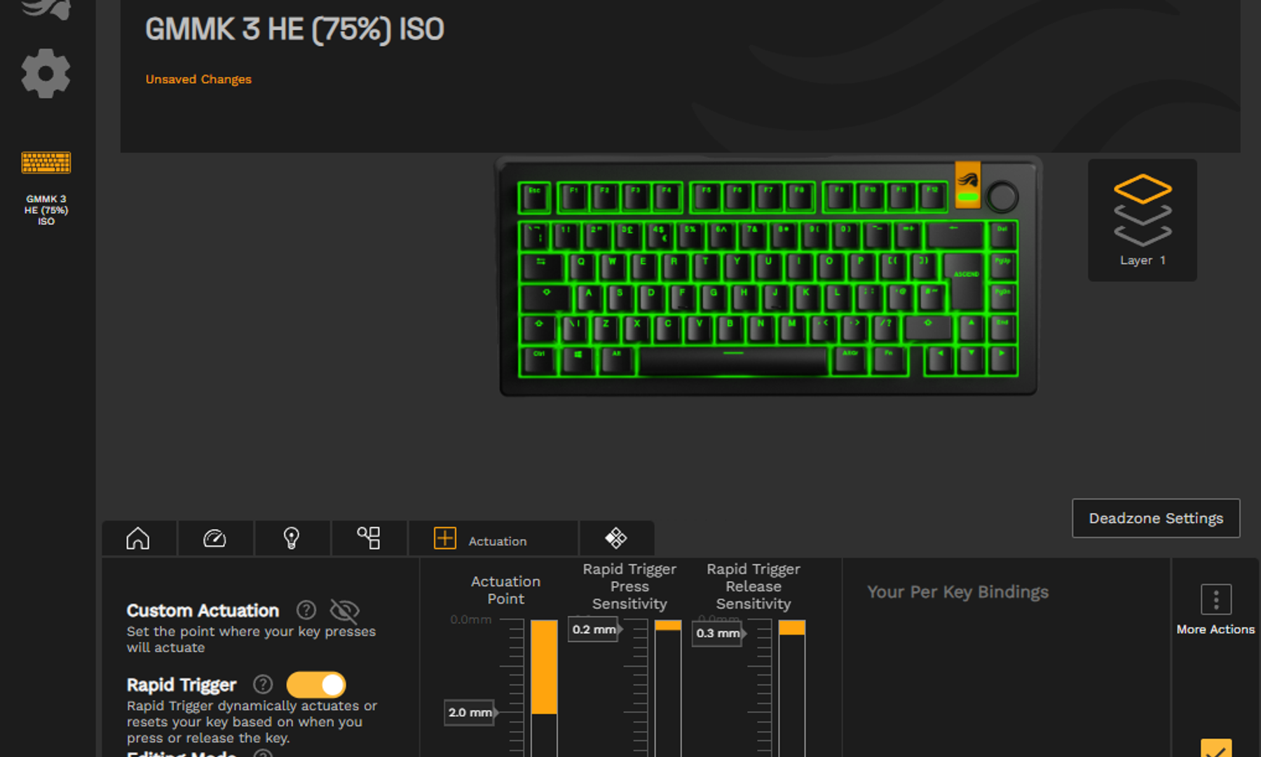Select the Backspace key on the keyboard
Image resolution: width=1261 pixels, height=757 pixels.
954,236
